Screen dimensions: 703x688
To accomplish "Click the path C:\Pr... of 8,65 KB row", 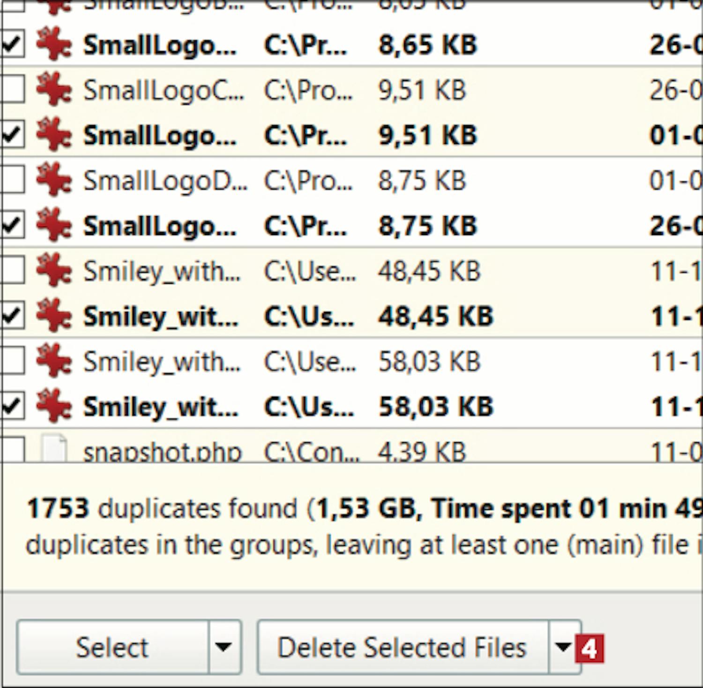I will pos(305,45).
